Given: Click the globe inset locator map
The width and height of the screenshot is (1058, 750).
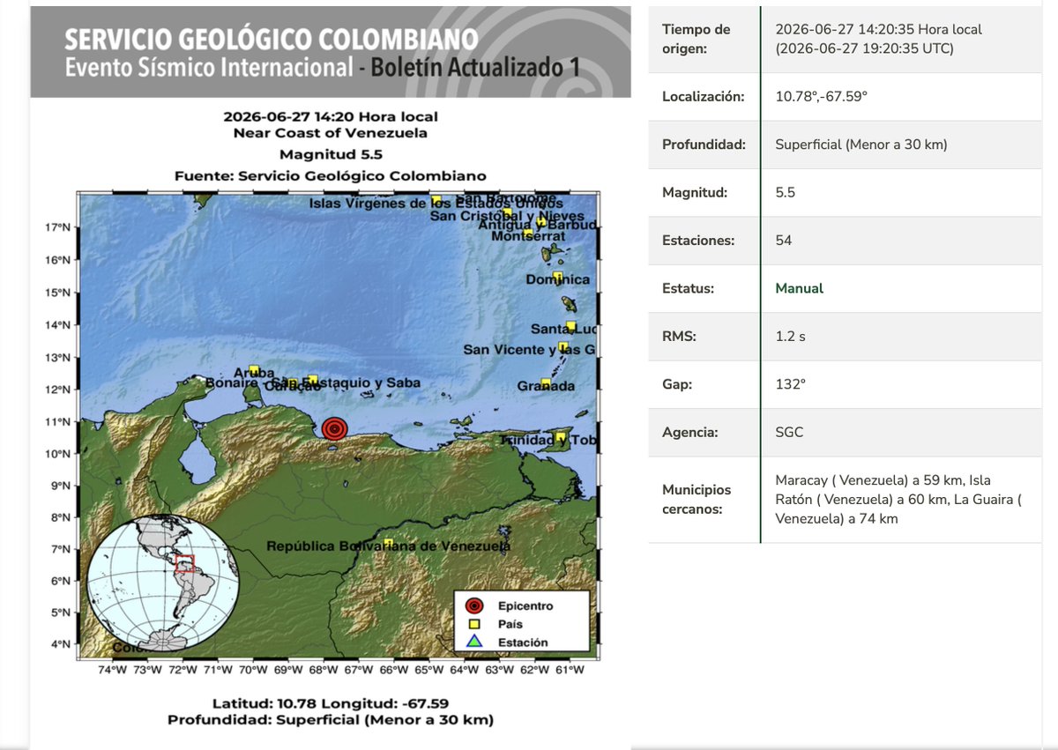Looking at the screenshot, I should tap(164, 583).
